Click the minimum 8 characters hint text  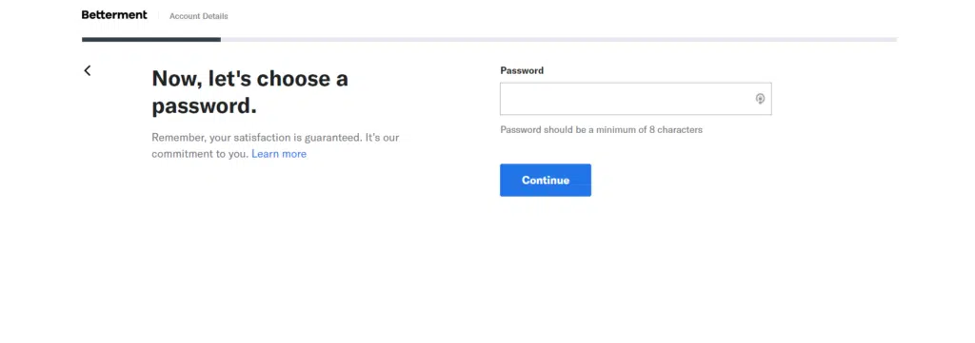pos(602,130)
